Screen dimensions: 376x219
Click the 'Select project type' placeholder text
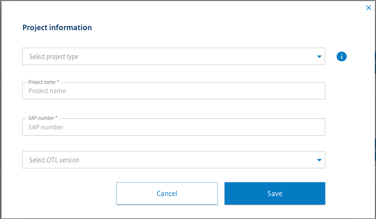tap(53, 57)
